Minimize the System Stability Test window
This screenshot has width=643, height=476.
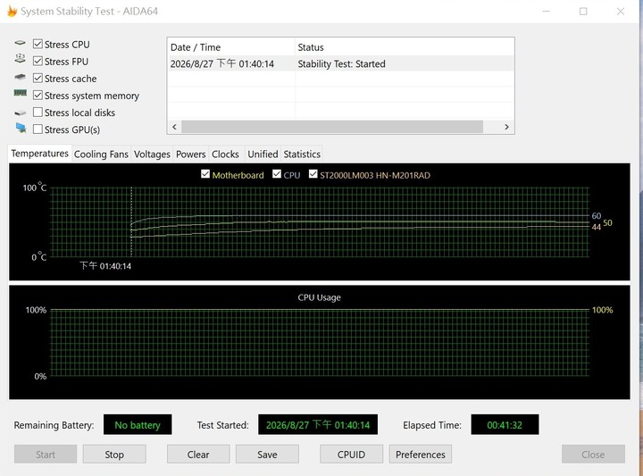(546, 12)
